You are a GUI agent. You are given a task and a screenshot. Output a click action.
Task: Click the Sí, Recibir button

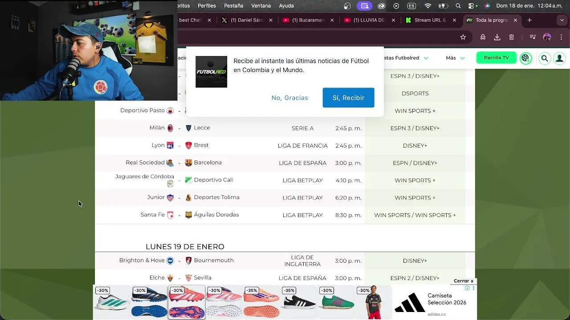[348, 97]
